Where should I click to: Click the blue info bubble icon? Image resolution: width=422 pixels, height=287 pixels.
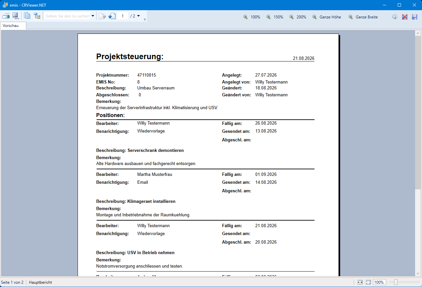(395, 17)
